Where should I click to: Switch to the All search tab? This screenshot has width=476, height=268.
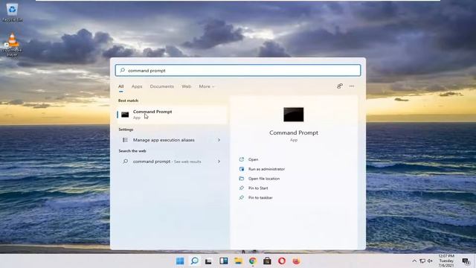(120, 86)
